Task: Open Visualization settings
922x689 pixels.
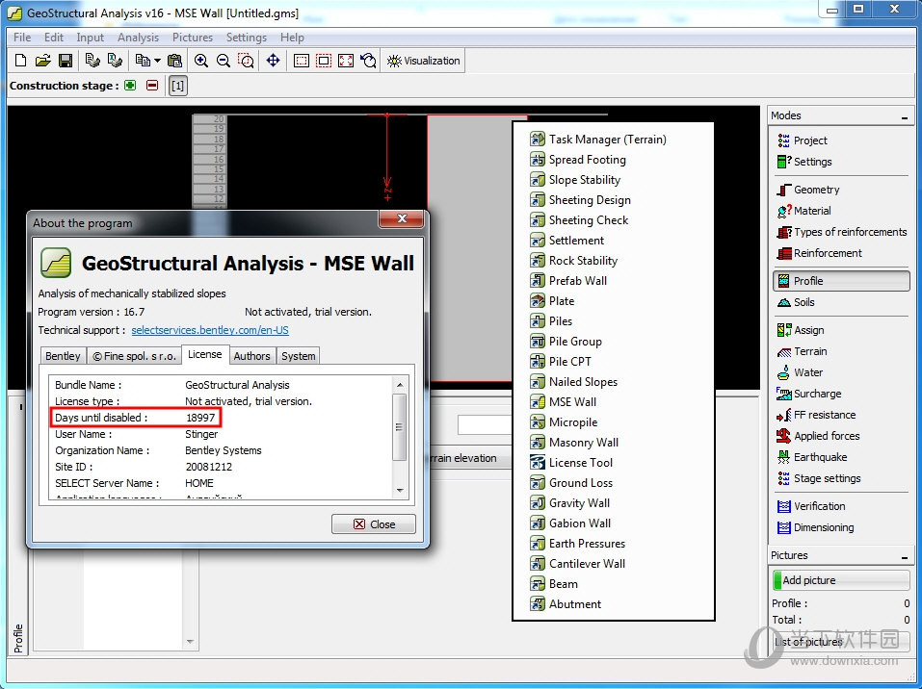Action: (x=423, y=61)
